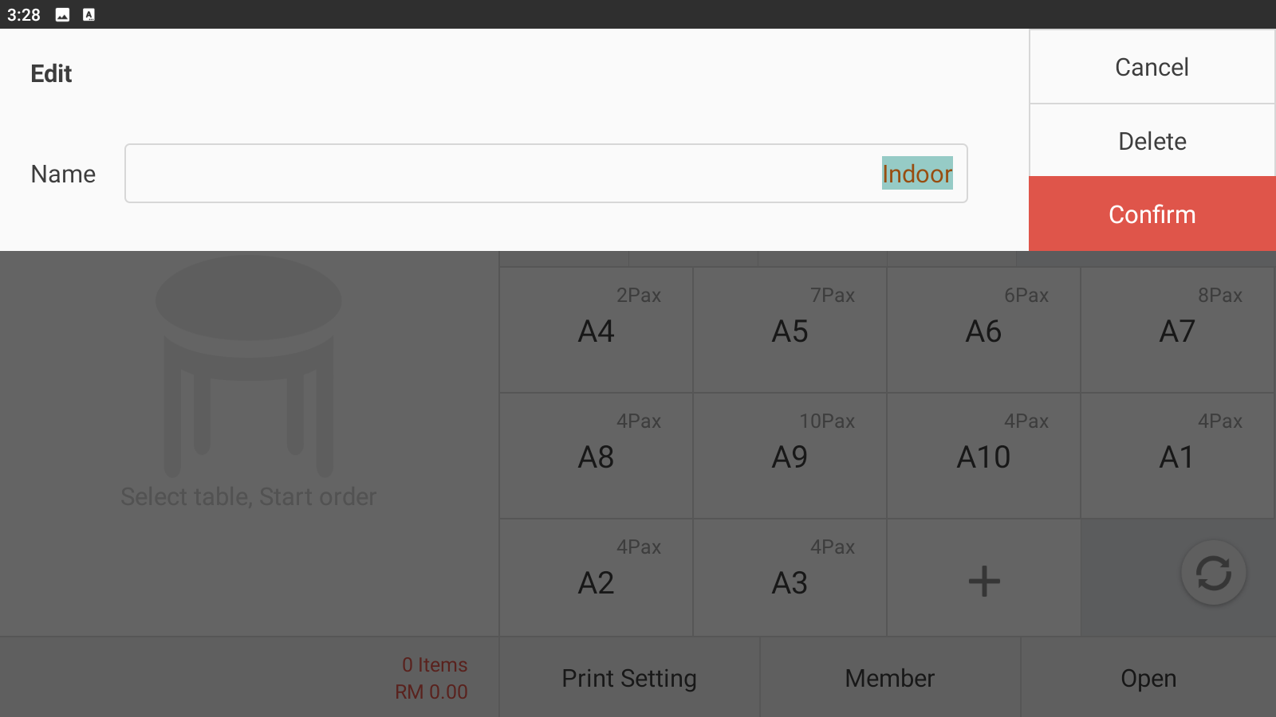This screenshot has width=1276, height=717.
Task: Open Print Setting
Action: 629,678
